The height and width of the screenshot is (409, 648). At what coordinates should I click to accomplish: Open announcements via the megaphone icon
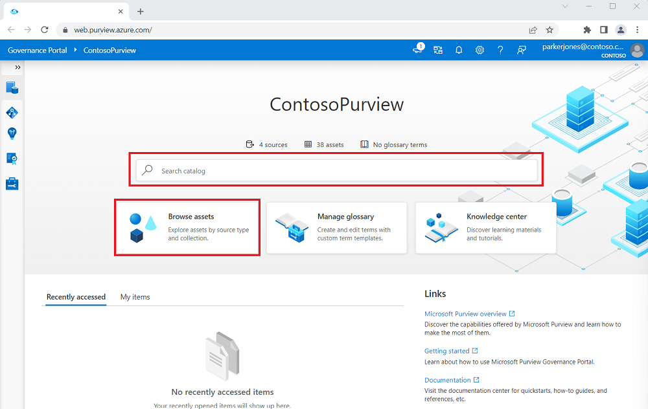click(417, 50)
